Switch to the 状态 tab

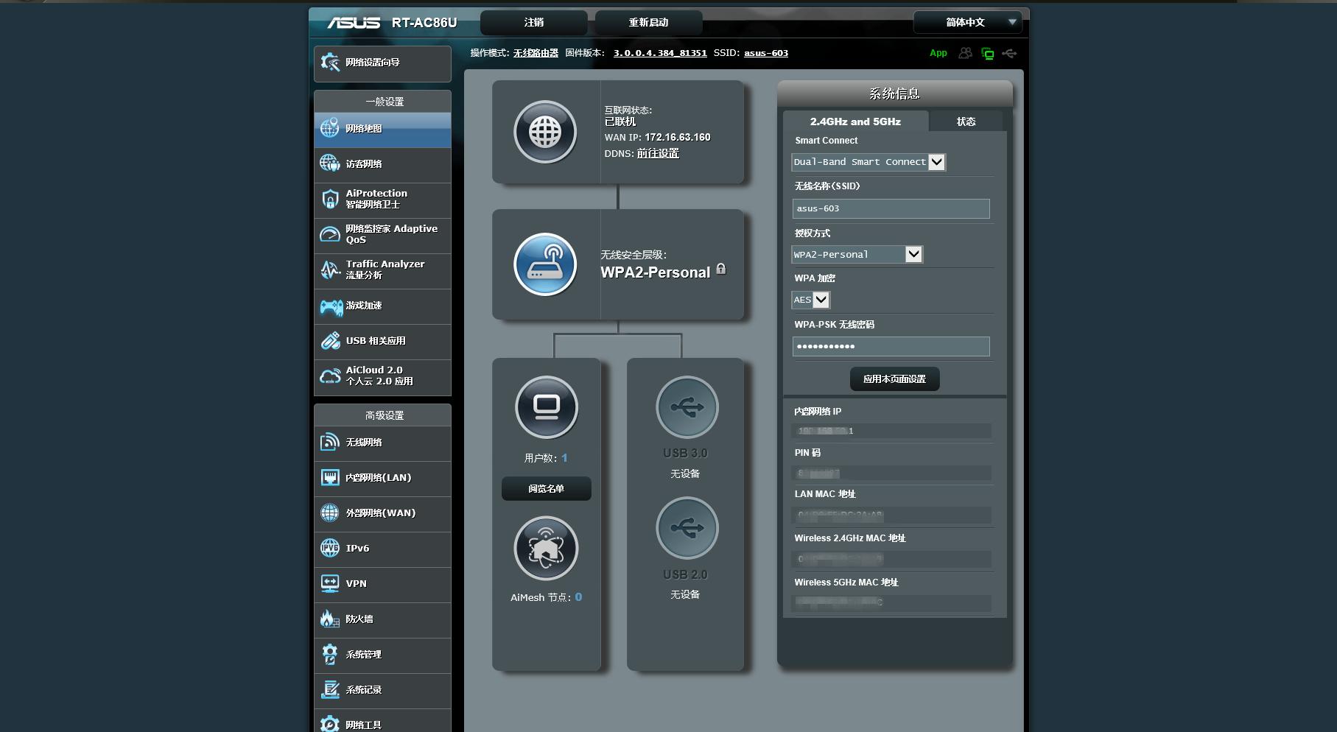tap(966, 122)
